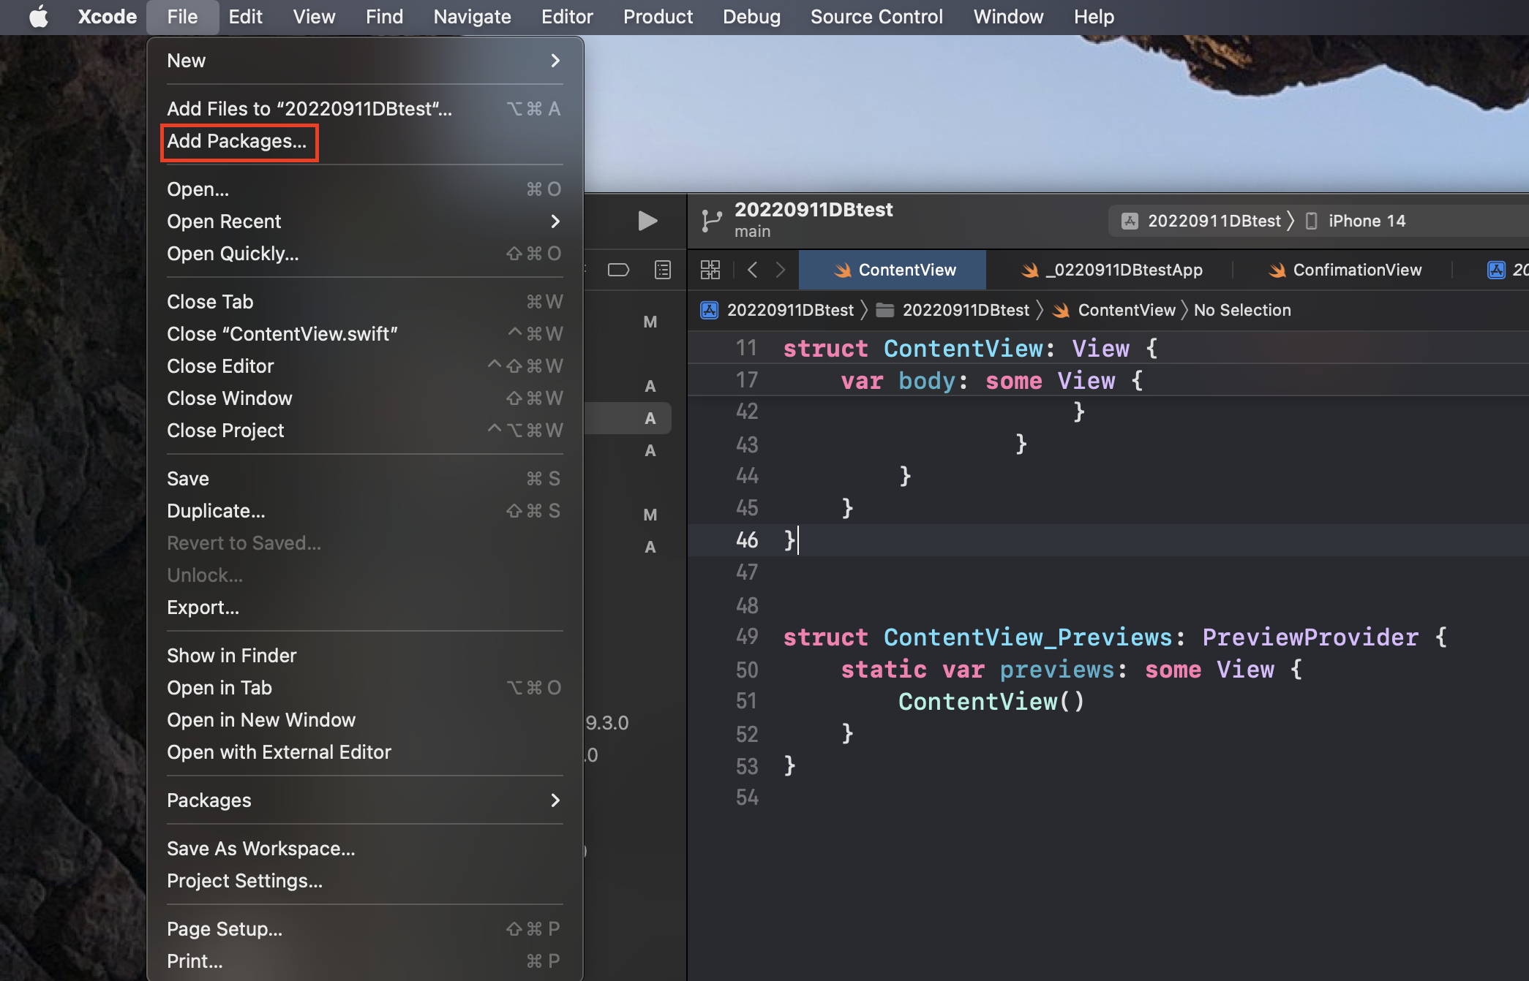Expand the Open Recent submenu

[x=364, y=221]
